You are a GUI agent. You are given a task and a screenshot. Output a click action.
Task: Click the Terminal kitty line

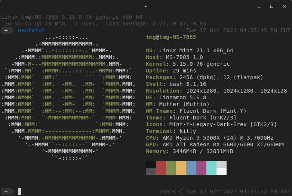(x=171, y=131)
